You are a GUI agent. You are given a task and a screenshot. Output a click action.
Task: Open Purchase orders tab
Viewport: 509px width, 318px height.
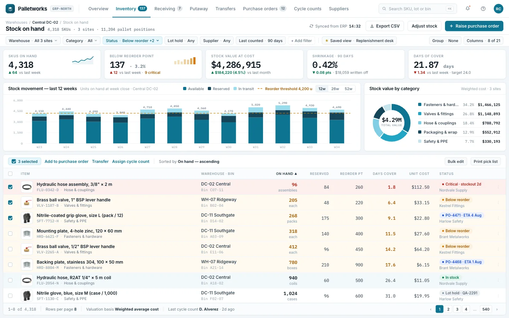[264, 9]
